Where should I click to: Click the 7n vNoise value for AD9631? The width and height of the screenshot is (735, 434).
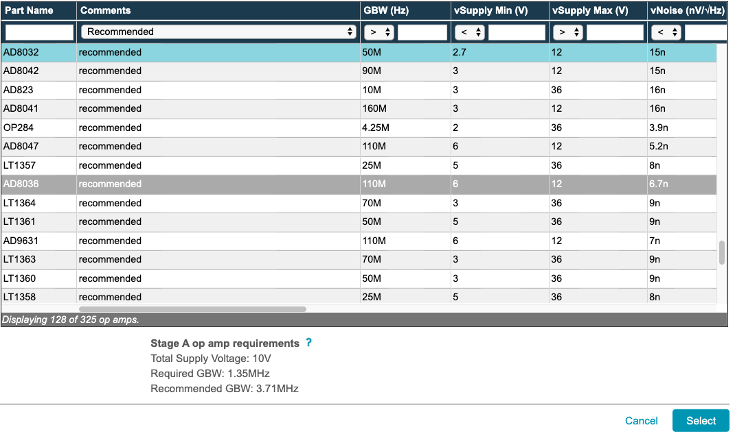point(655,241)
